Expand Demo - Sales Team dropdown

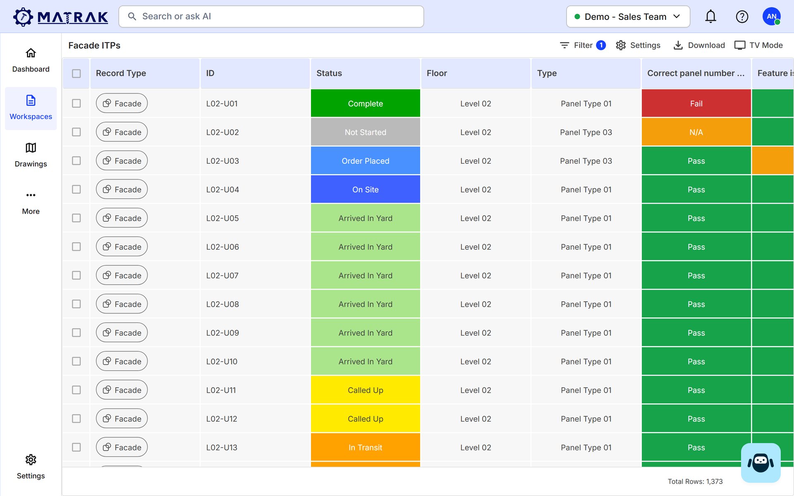pos(628,17)
